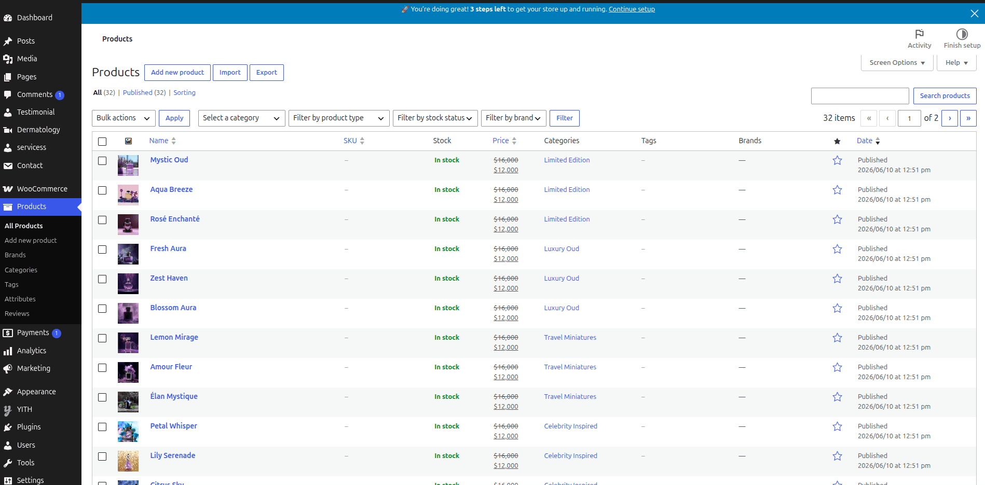Check the Fresh Aura row checkbox
This screenshot has width=985, height=485.
(102, 250)
